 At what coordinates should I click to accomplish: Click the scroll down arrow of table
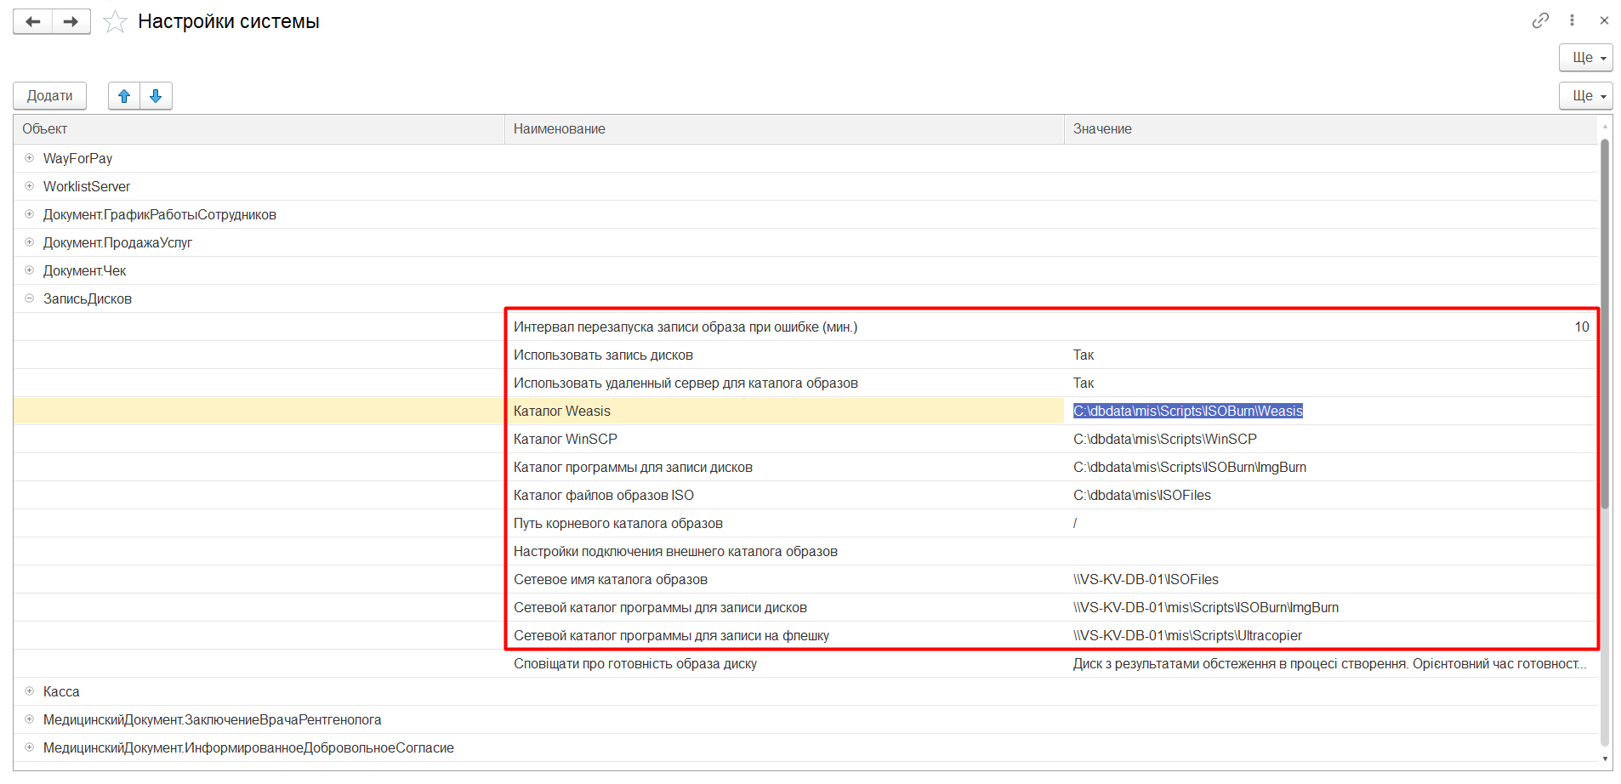click(x=1605, y=759)
